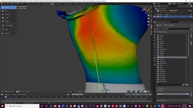Toggle lock on NECK vertex group
This screenshot has height=108, width=193.
point(186,67)
